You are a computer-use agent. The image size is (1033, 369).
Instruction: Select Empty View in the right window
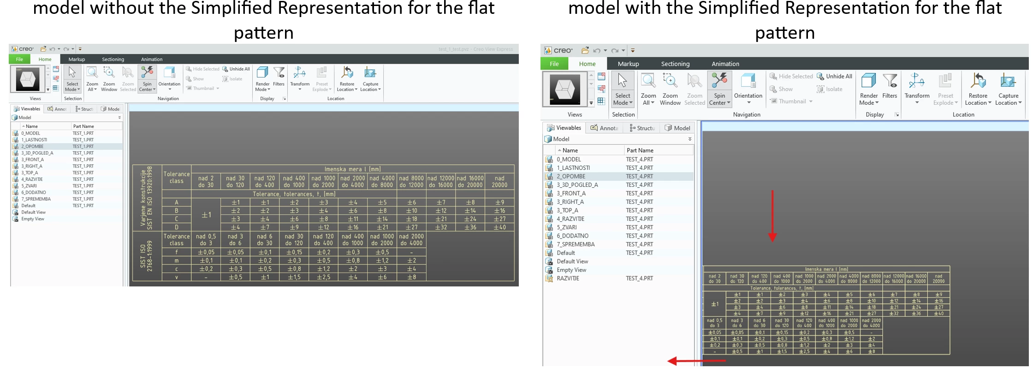(619, 270)
